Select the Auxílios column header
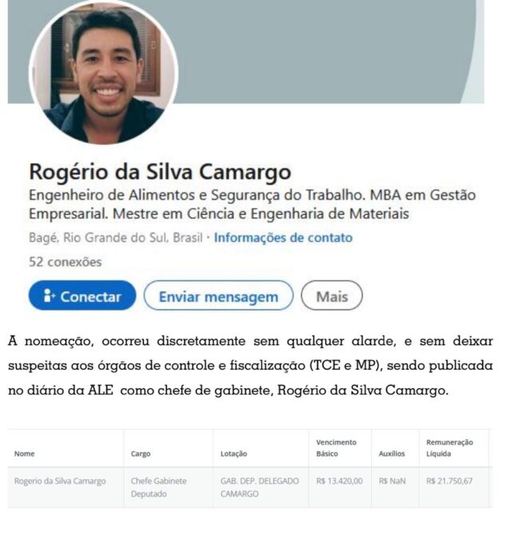Image resolution: width=519 pixels, height=540 pixels. [x=392, y=454]
